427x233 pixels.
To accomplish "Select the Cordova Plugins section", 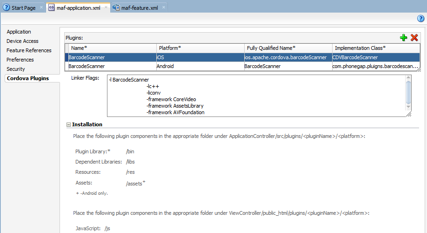I will click(28, 78).
